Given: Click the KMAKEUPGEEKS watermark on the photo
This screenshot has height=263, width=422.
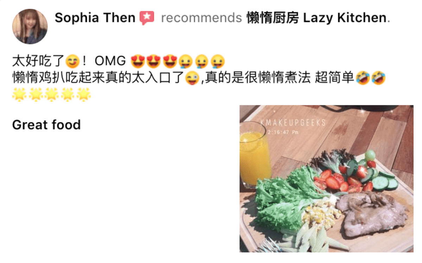Looking at the screenshot, I should pyautogui.click(x=293, y=123).
